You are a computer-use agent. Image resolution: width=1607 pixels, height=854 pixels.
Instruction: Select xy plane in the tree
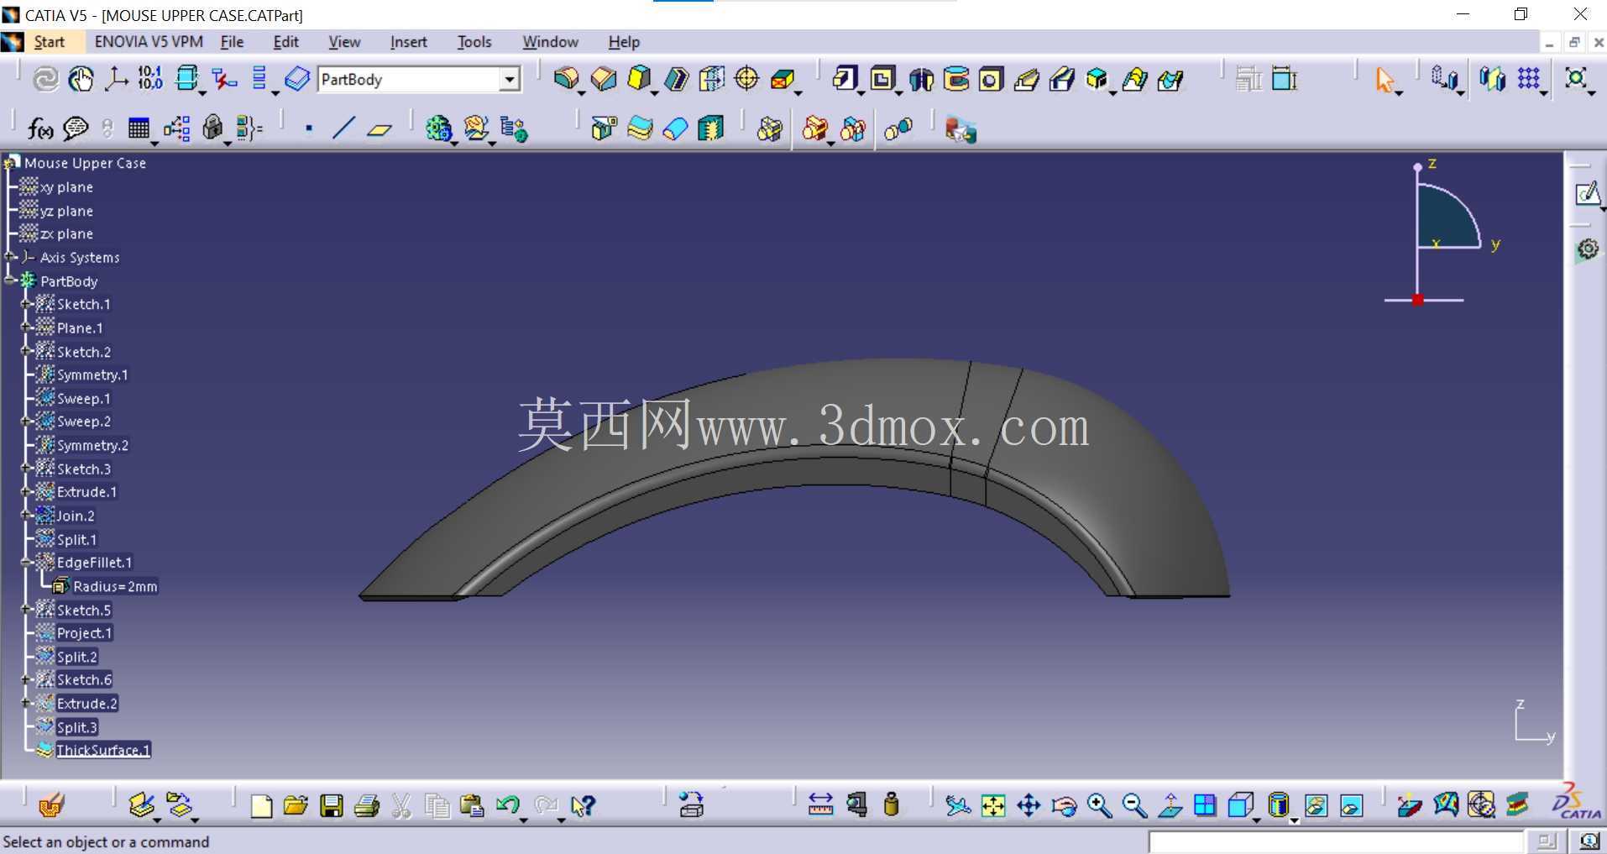(x=66, y=186)
